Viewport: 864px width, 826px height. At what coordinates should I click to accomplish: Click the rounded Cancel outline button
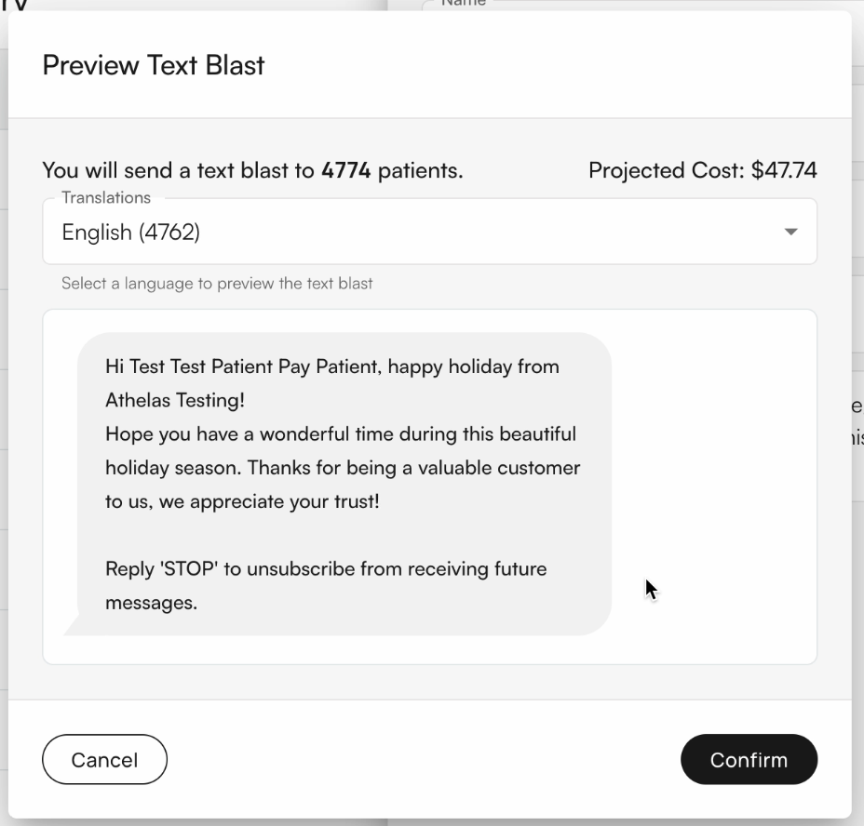tap(104, 759)
